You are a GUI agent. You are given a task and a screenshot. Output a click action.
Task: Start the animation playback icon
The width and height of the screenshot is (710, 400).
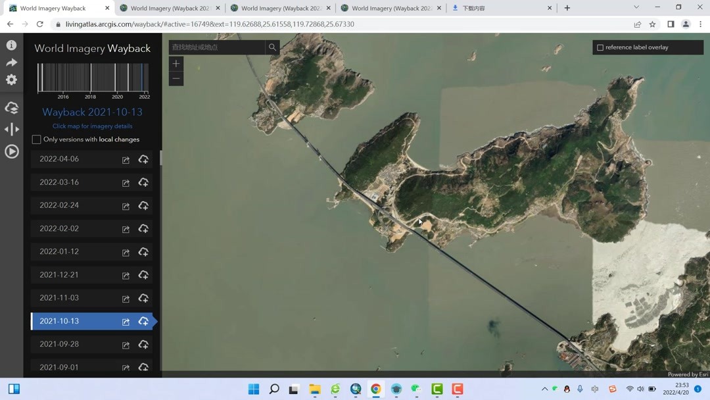(11, 151)
